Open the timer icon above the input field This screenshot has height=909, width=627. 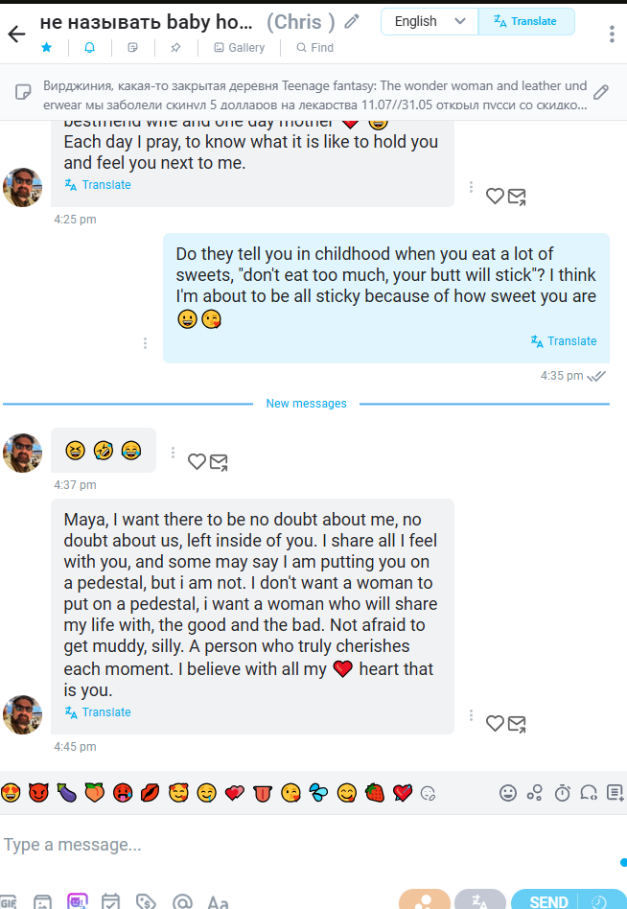(x=562, y=792)
